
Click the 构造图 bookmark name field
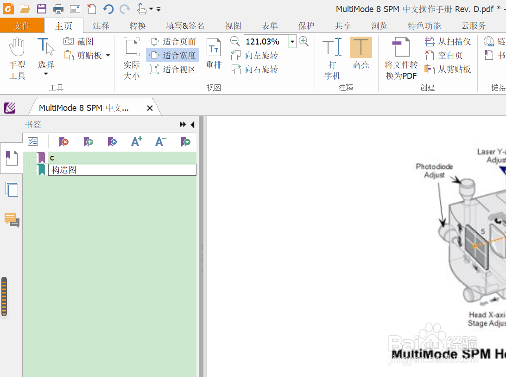click(x=122, y=170)
